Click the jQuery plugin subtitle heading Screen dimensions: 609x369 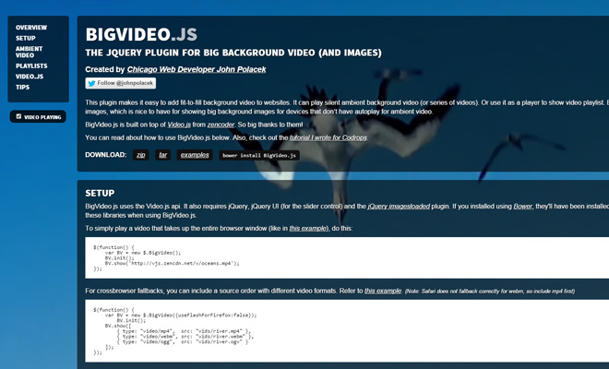pyautogui.click(x=233, y=53)
